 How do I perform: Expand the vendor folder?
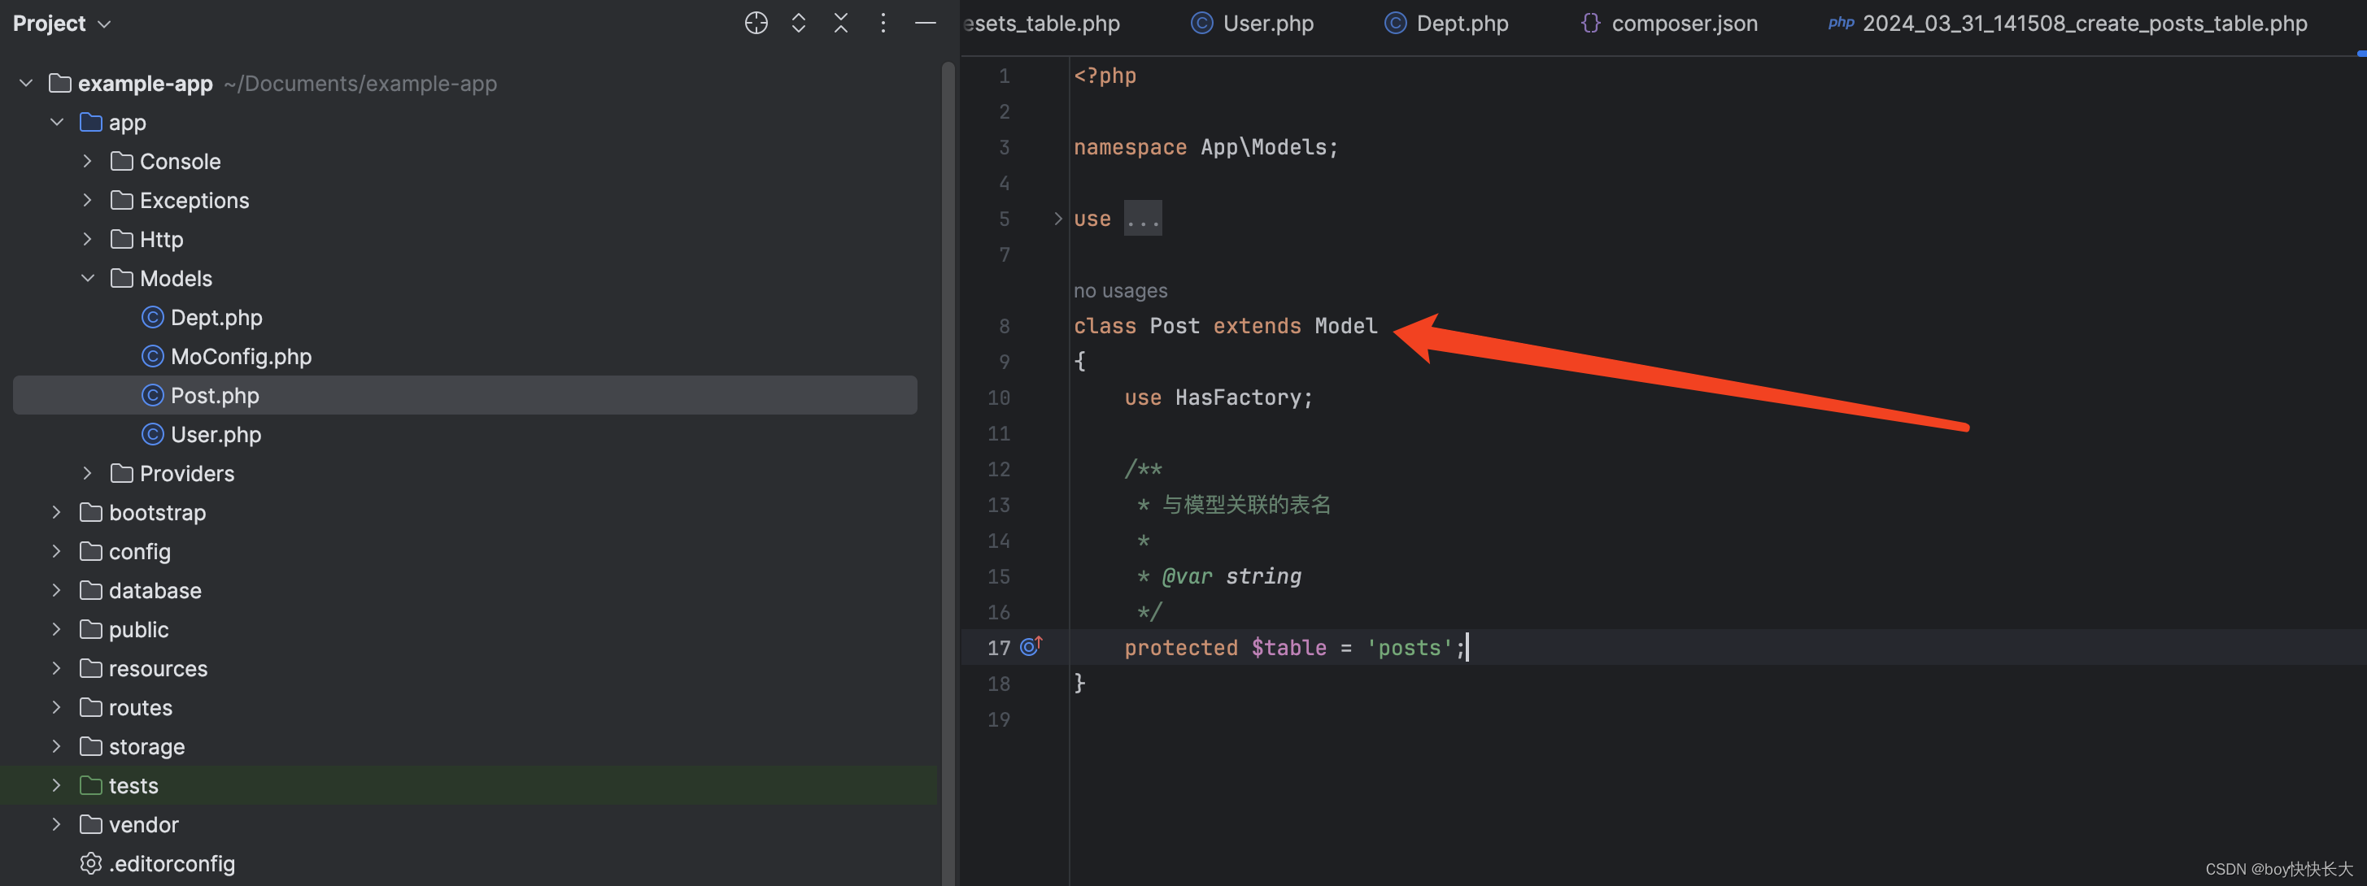[57, 824]
